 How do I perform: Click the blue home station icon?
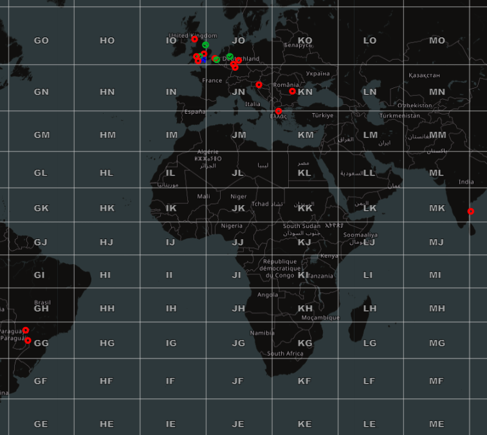[203, 59]
